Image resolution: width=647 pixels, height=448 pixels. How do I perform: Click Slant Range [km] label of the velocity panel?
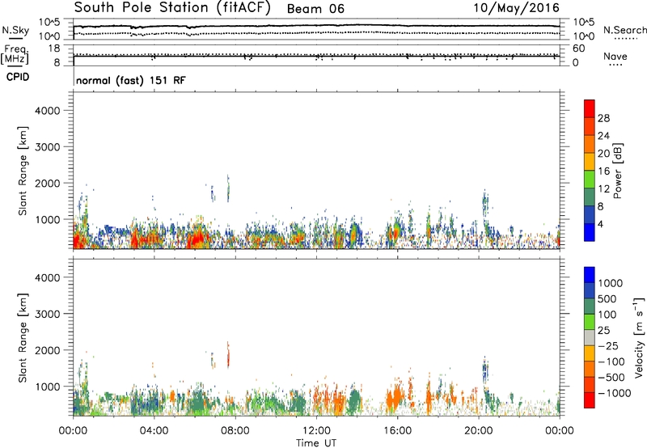point(23,337)
